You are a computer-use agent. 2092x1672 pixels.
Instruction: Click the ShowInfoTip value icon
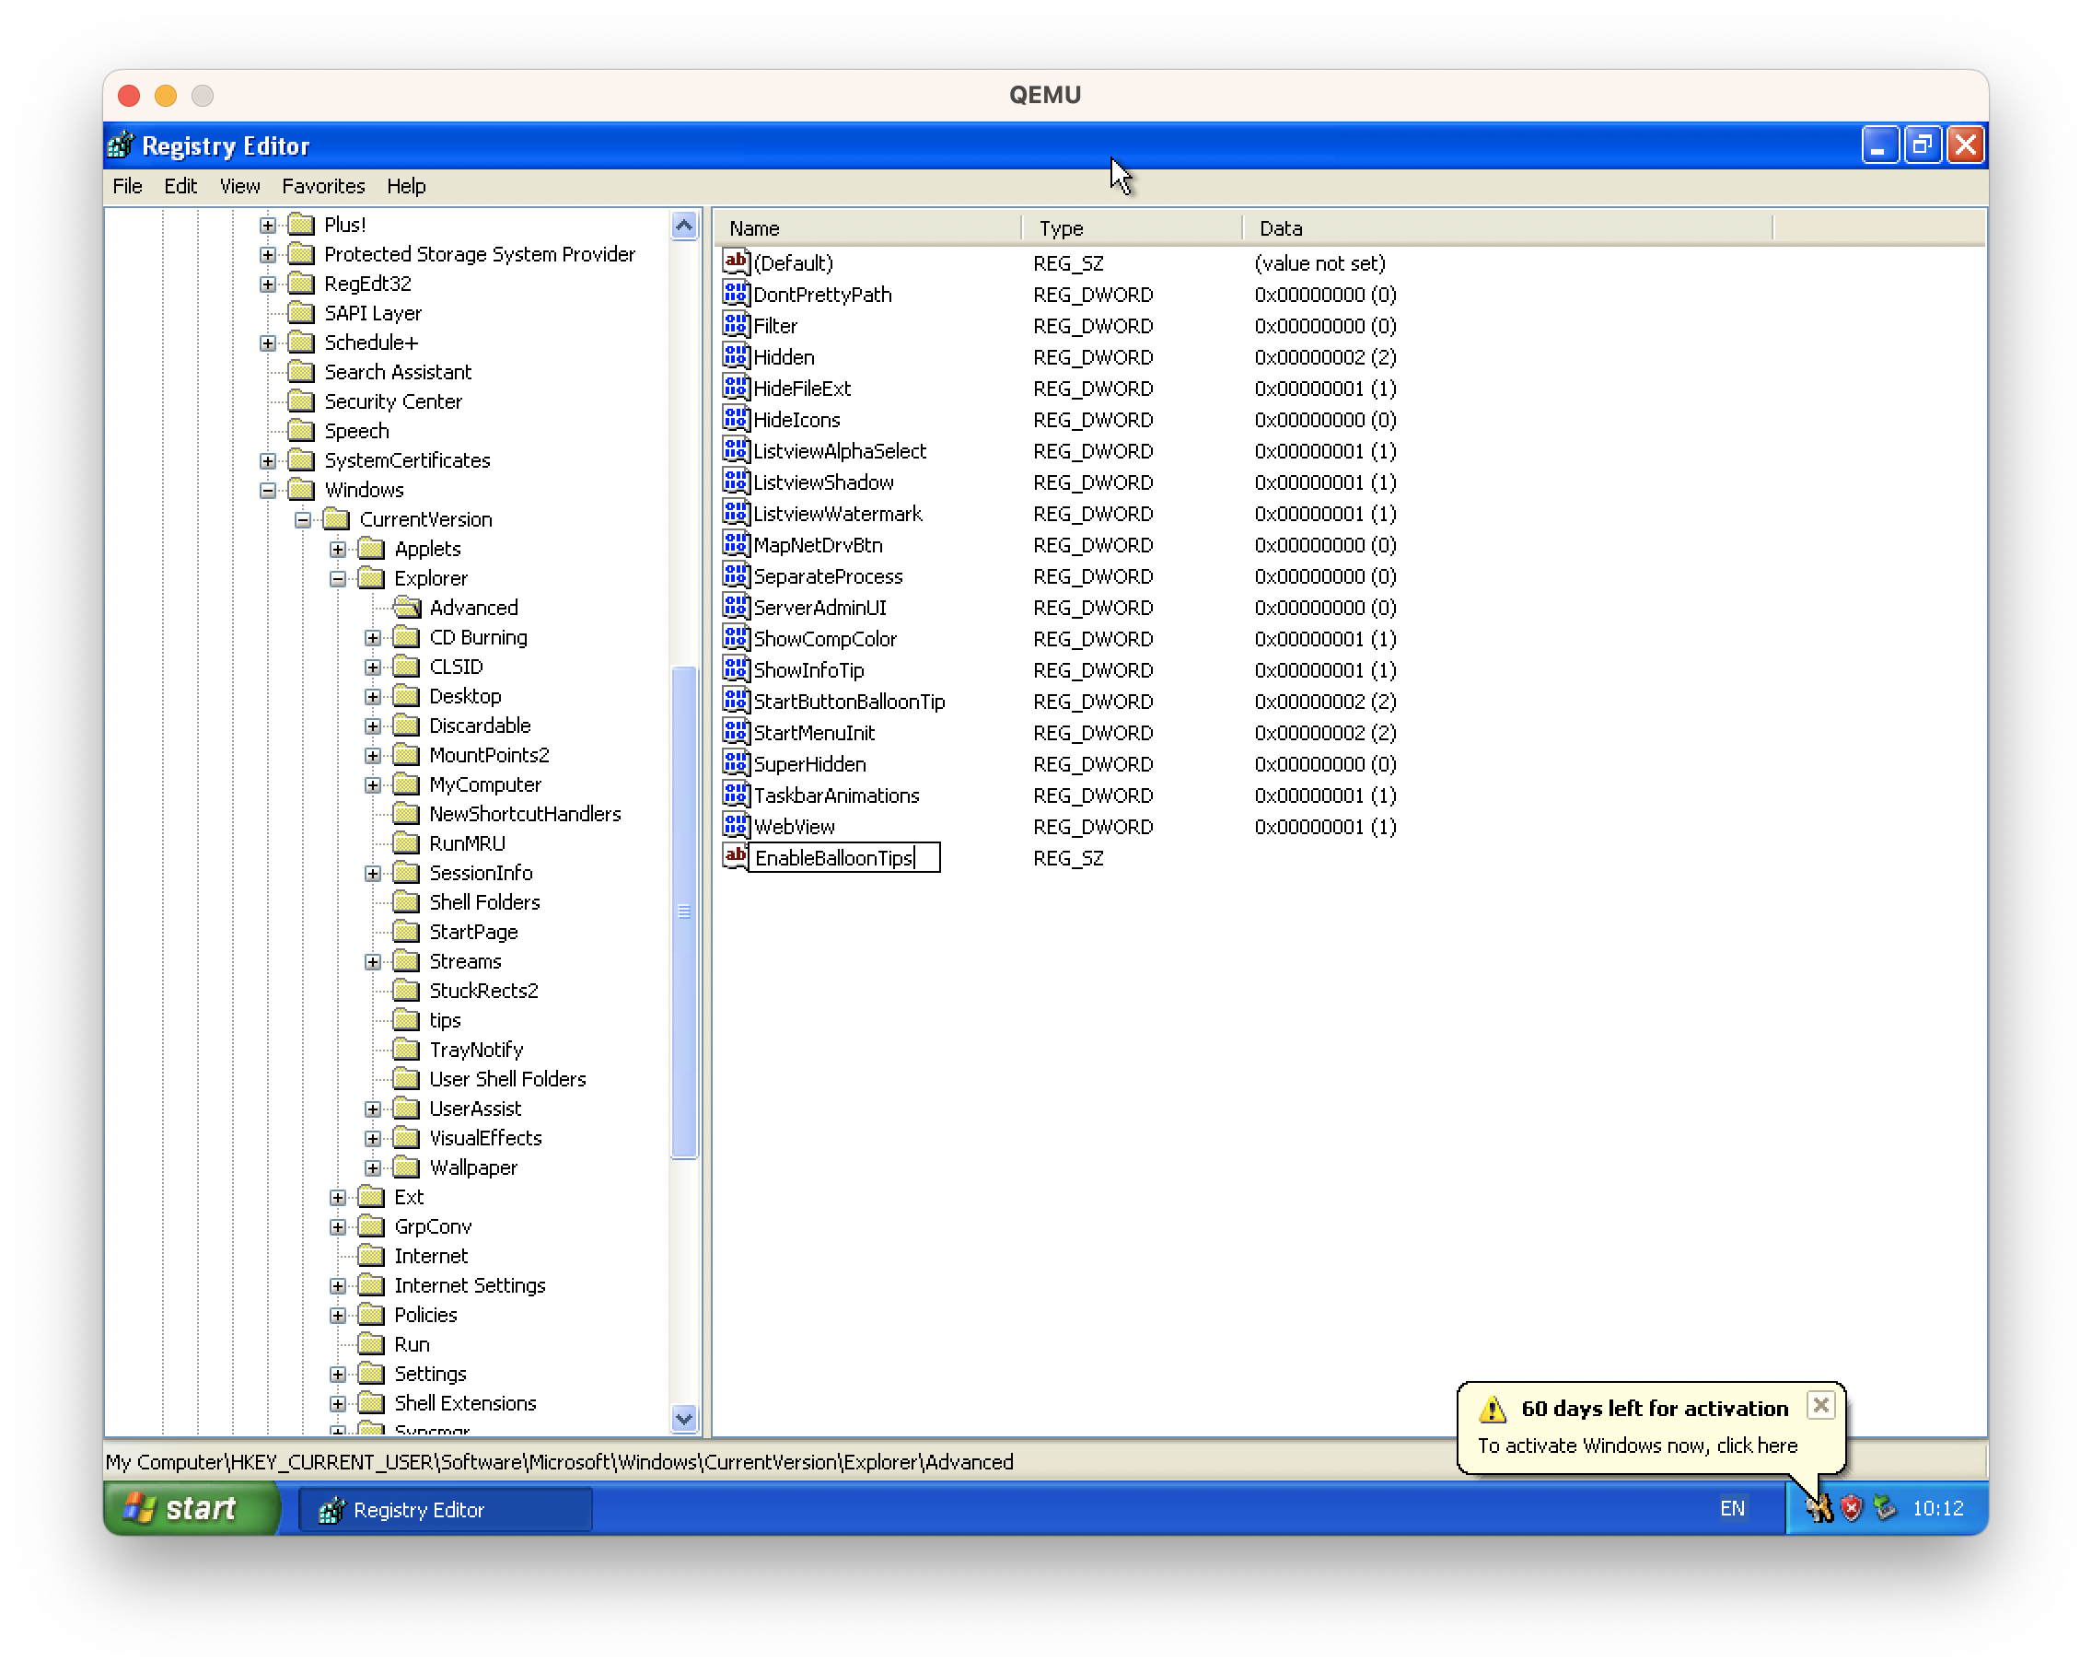click(737, 668)
